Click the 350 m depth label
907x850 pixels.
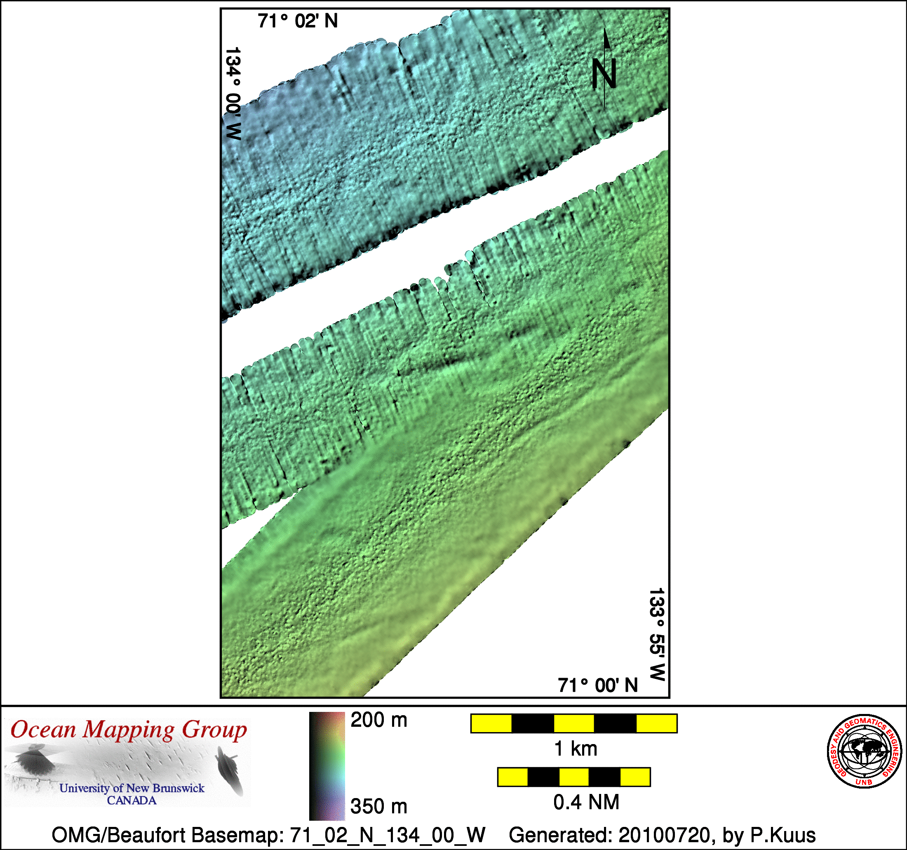pyautogui.click(x=378, y=807)
